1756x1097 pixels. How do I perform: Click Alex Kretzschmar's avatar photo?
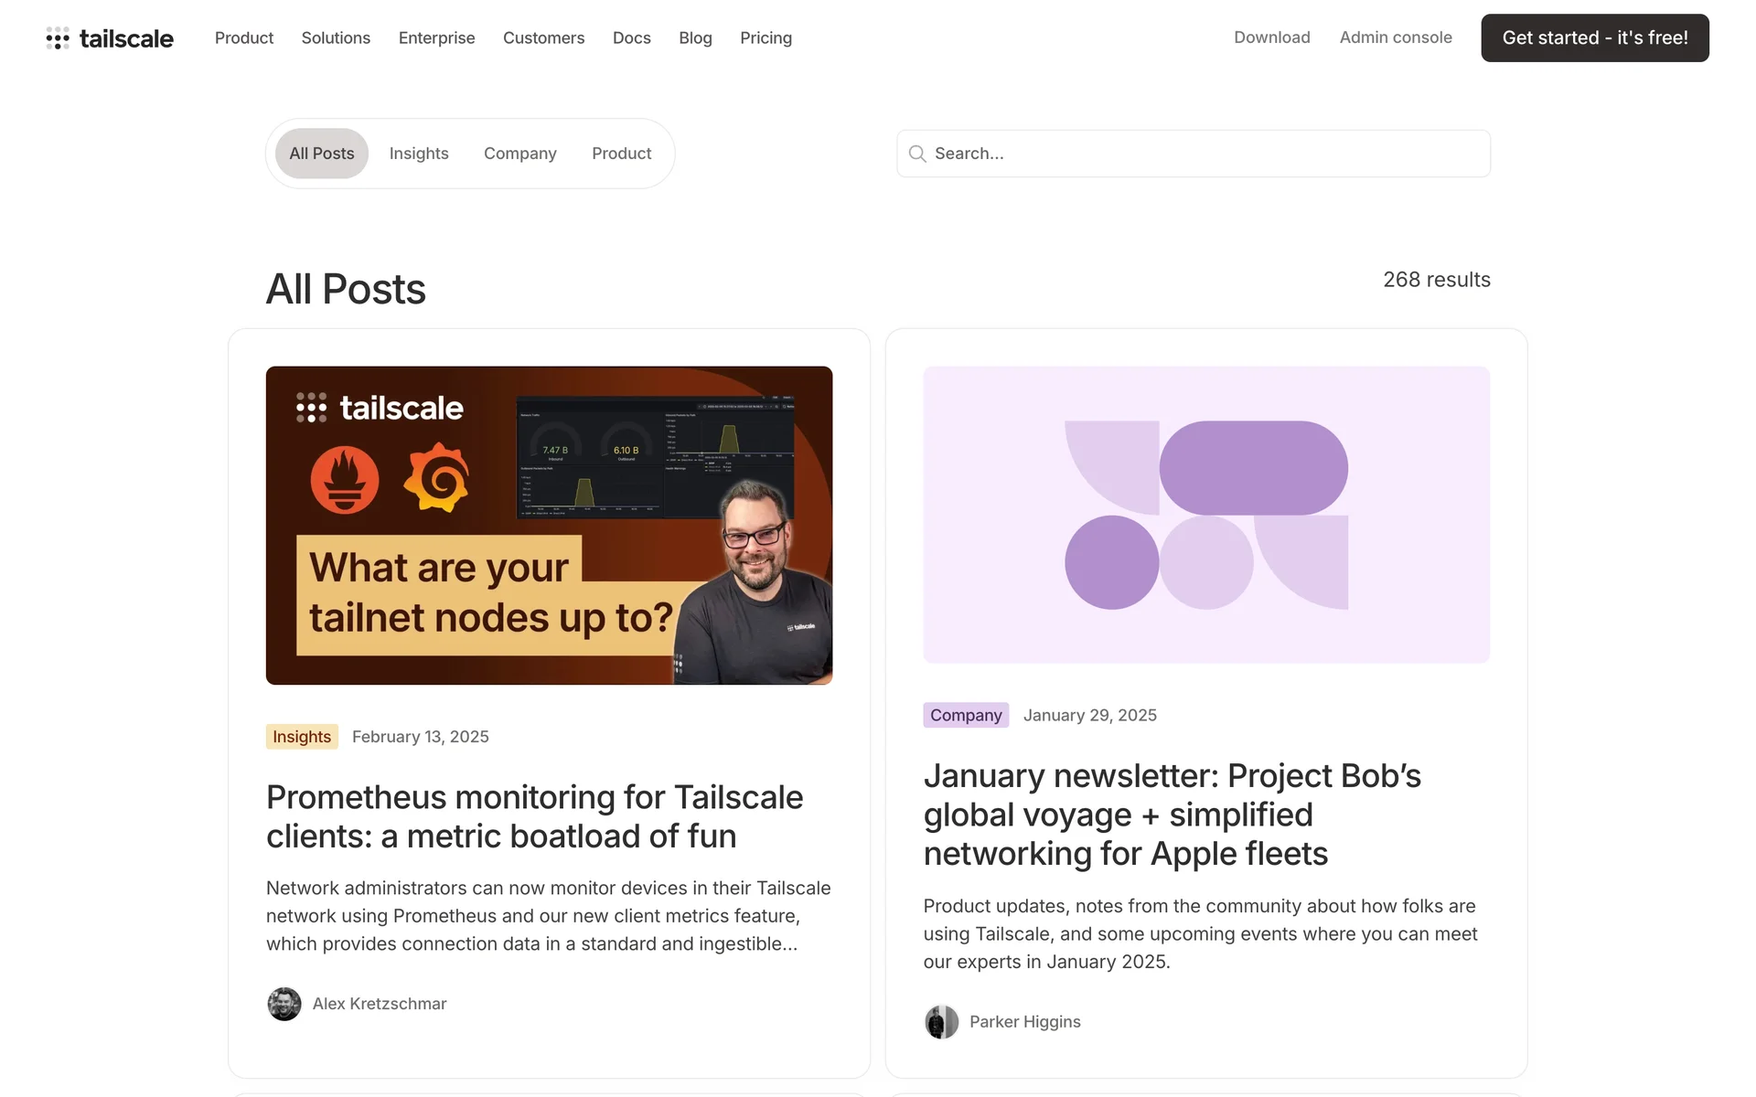coord(284,1004)
